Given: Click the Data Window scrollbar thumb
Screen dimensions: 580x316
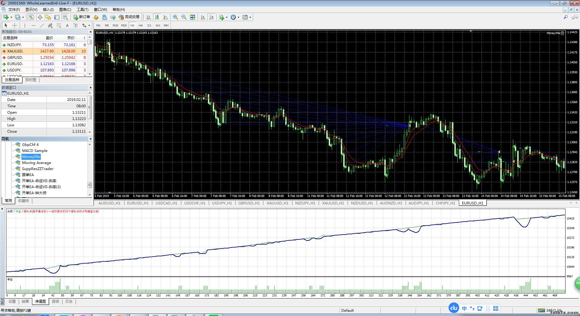Looking at the screenshot, I should coord(89,107).
